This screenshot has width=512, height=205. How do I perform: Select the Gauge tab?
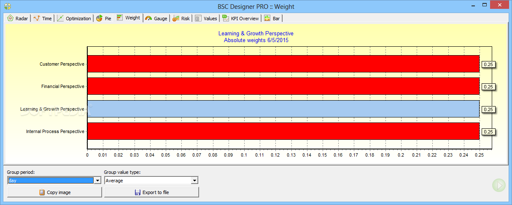(x=156, y=18)
